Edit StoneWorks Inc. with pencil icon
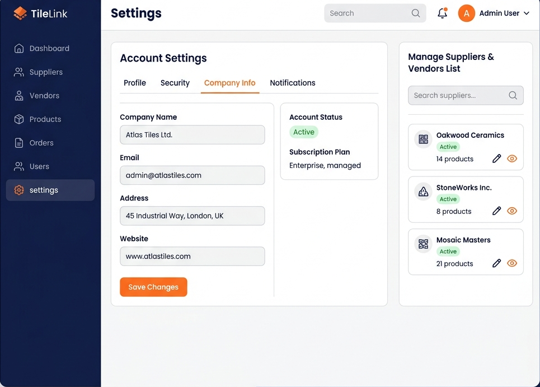Screen dimensions: 540x387 (496, 211)
